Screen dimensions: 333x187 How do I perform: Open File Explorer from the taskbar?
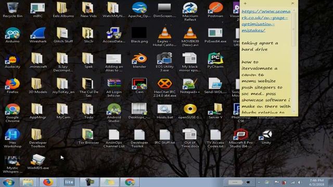[28, 182]
